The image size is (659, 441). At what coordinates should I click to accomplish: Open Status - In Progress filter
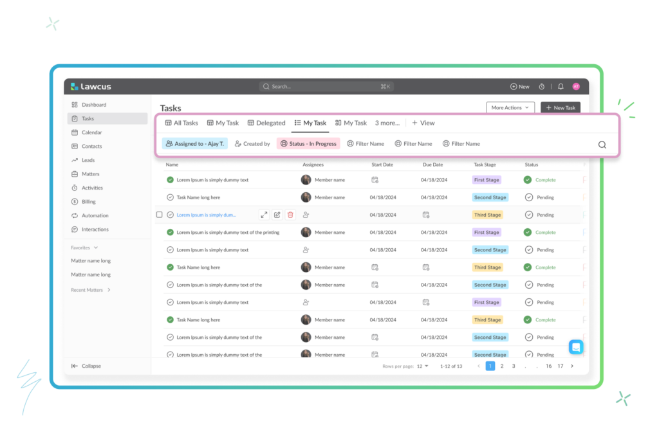308,143
